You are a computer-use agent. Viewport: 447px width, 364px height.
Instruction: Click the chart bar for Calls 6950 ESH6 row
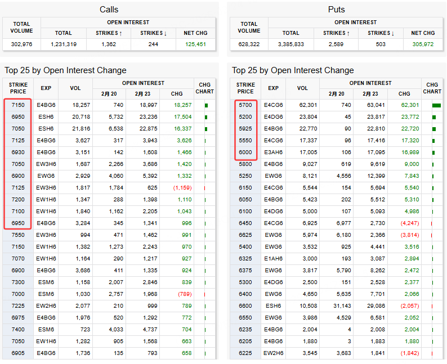tap(206, 117)
